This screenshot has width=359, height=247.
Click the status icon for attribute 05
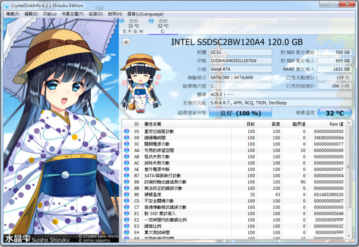pos(127,131)
